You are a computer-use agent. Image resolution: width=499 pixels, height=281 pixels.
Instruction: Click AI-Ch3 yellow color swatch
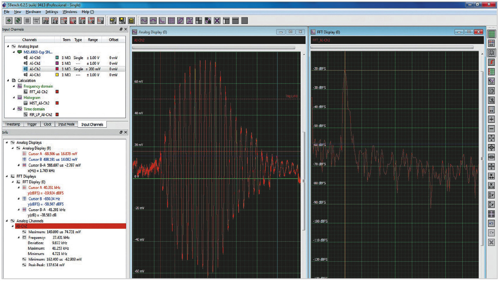pos(57,75)
